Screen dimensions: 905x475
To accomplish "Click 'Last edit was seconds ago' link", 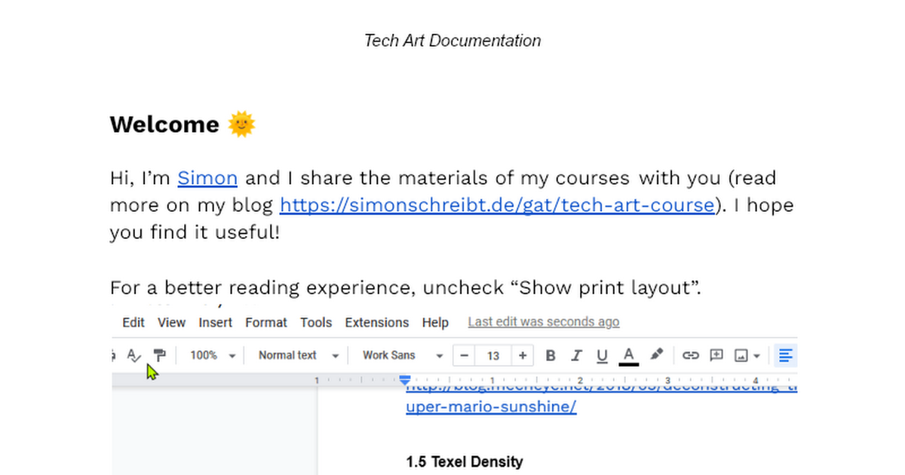I will [544, 322].
